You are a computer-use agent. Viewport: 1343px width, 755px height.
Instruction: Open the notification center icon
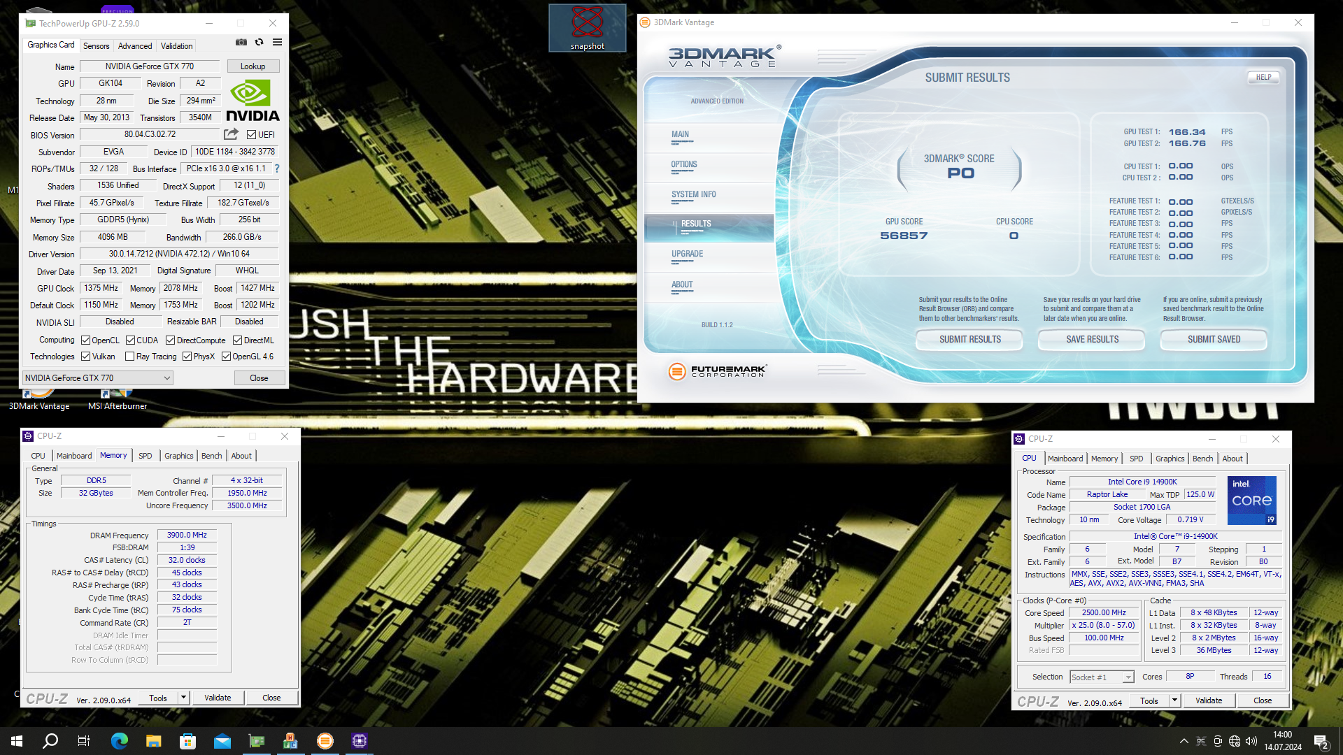[x=1321, y=742]
